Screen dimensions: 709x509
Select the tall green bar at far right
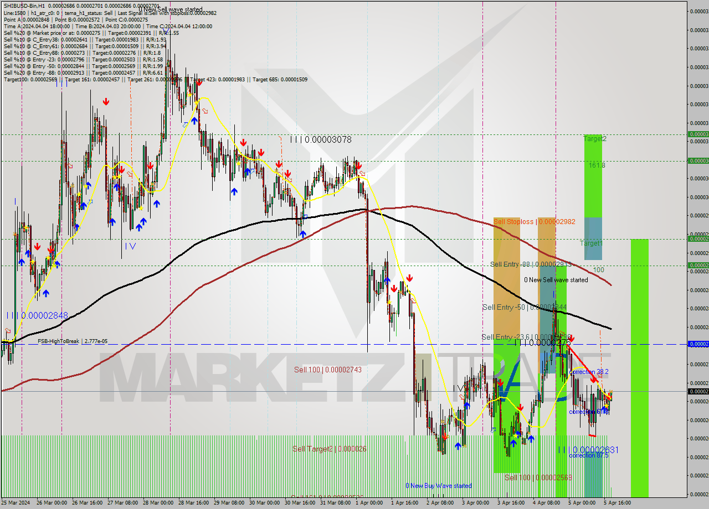[x=640, y=368]
